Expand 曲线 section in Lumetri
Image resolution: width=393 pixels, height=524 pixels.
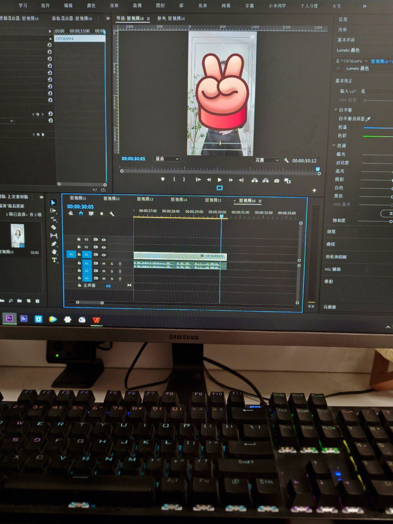331,244
